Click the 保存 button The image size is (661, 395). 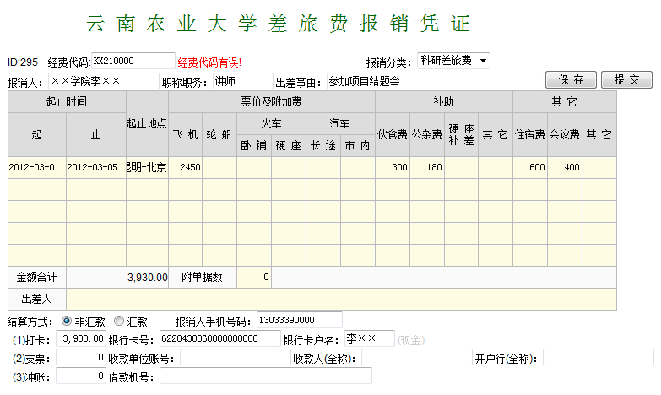coord(571,79)
